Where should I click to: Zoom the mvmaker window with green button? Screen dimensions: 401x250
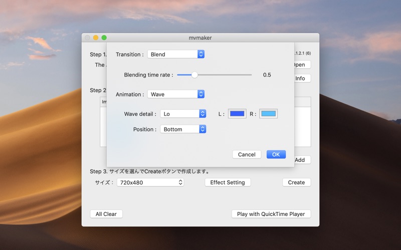tap(104, 38)
